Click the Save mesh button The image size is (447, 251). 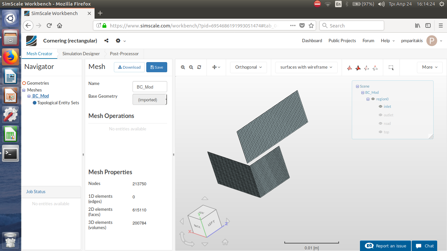tap(156, 67)
